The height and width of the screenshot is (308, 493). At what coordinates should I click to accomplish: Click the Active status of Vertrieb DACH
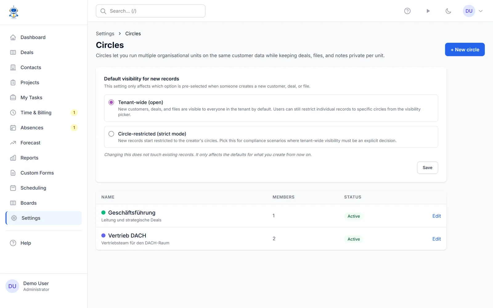pos(354,239)
